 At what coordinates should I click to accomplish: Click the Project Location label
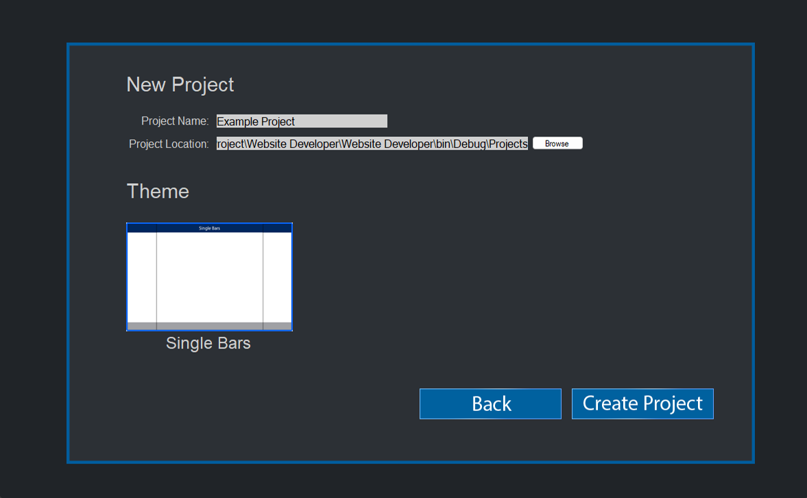click(169, 144)
